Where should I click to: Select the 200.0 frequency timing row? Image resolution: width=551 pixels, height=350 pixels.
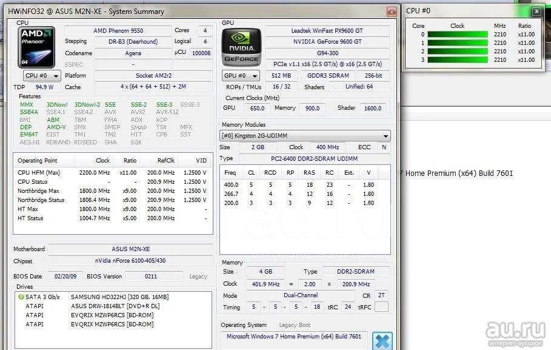[x=305, y=203]
